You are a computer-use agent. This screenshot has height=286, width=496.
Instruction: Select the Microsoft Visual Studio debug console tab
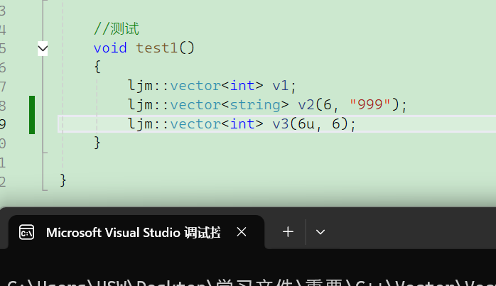(136, 233)
